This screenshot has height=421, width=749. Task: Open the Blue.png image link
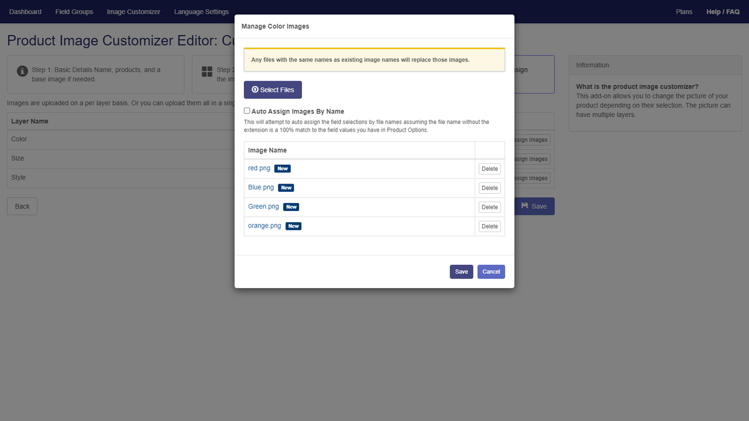(x=261, y=187)
